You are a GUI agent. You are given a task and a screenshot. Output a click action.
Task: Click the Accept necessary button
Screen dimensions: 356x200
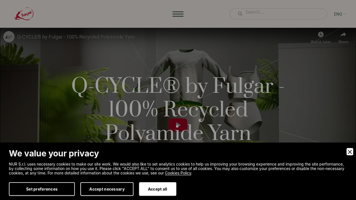(x=107, y=189)
